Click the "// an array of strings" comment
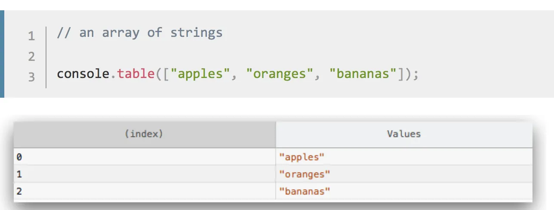 [140, 33]
